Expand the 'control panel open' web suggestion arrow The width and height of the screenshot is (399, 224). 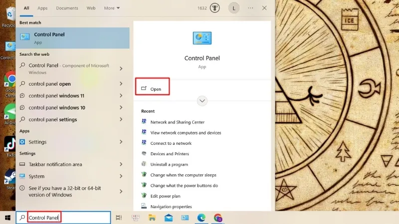(x=121, y=84)
